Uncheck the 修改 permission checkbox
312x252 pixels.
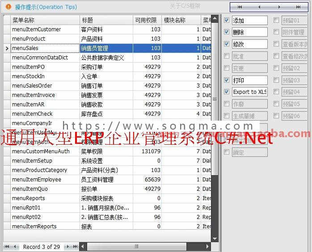227,44
